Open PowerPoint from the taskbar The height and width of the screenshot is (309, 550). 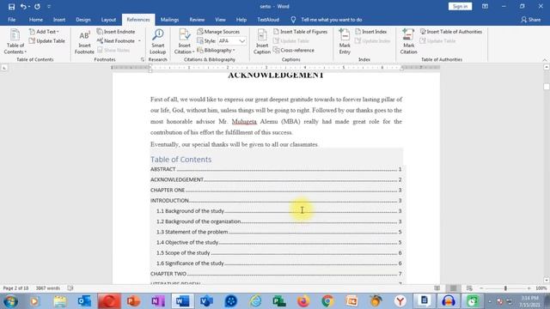tap(133, 301)
